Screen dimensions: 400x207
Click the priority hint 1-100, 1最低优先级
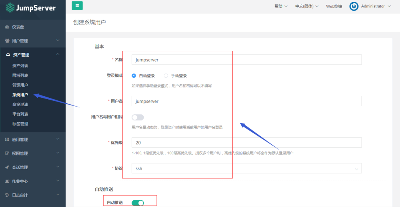213,153
